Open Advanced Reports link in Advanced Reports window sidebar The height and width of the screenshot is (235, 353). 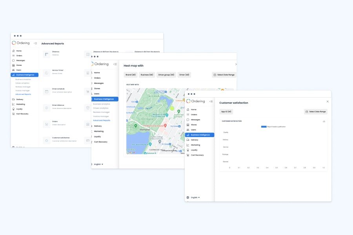point(23,94)
